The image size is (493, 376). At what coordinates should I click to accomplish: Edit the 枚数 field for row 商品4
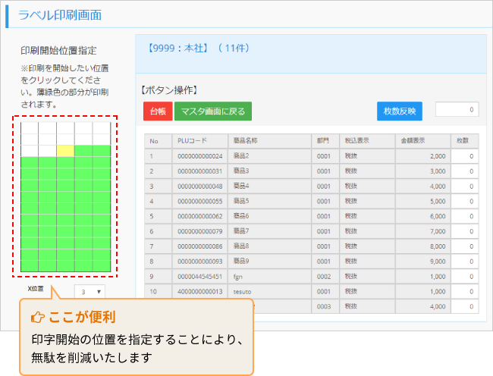click(465, 186)
